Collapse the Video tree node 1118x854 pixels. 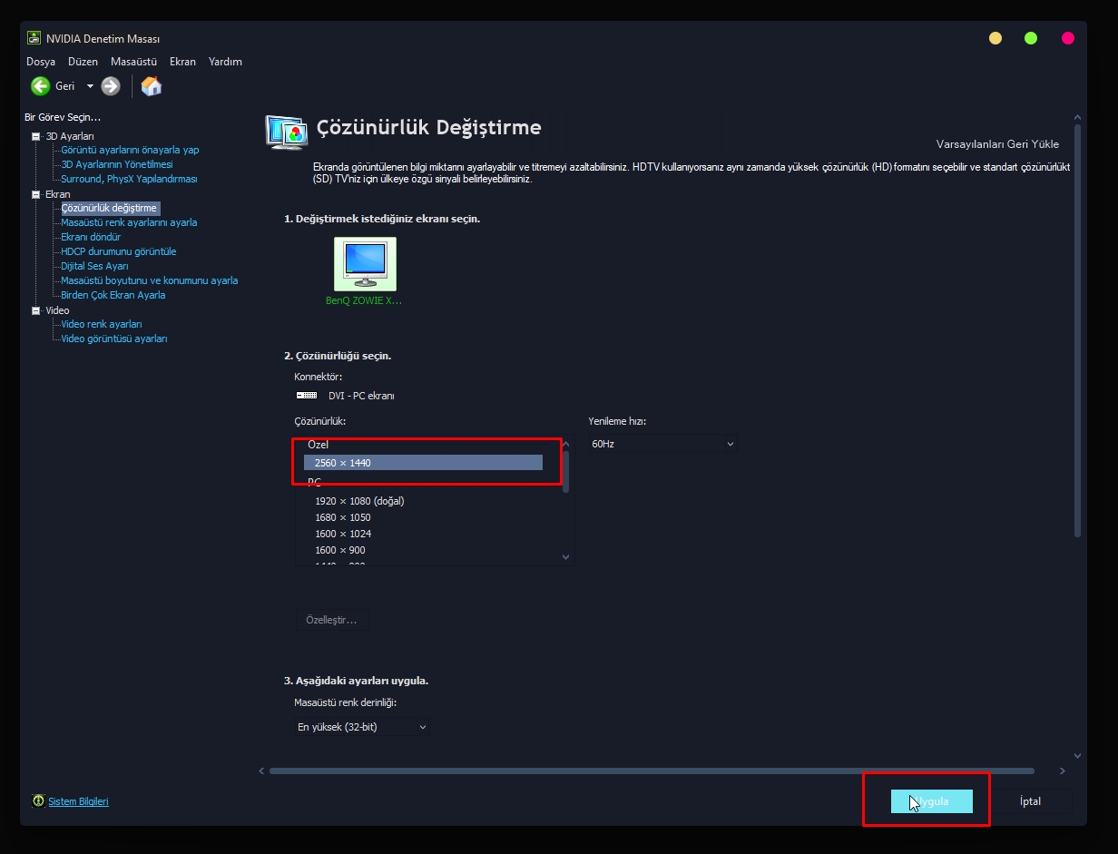coord(35,310)
